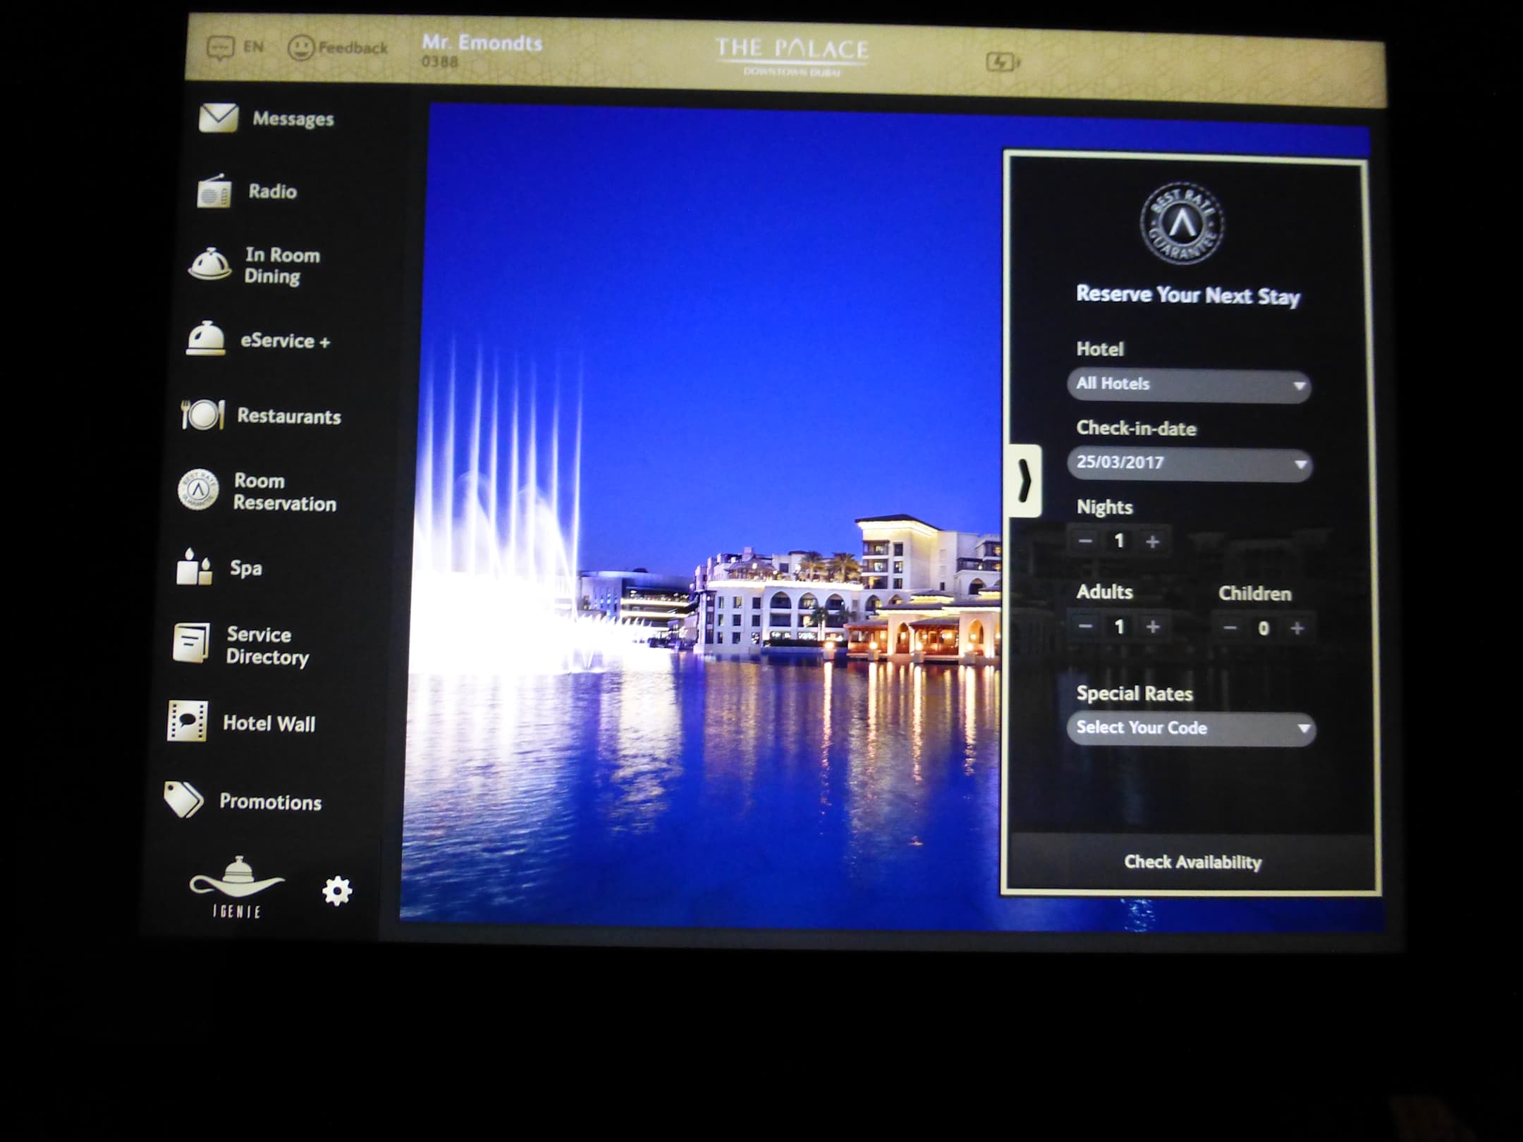
Task: Open the Messages envelope icon
Action: 218,118
